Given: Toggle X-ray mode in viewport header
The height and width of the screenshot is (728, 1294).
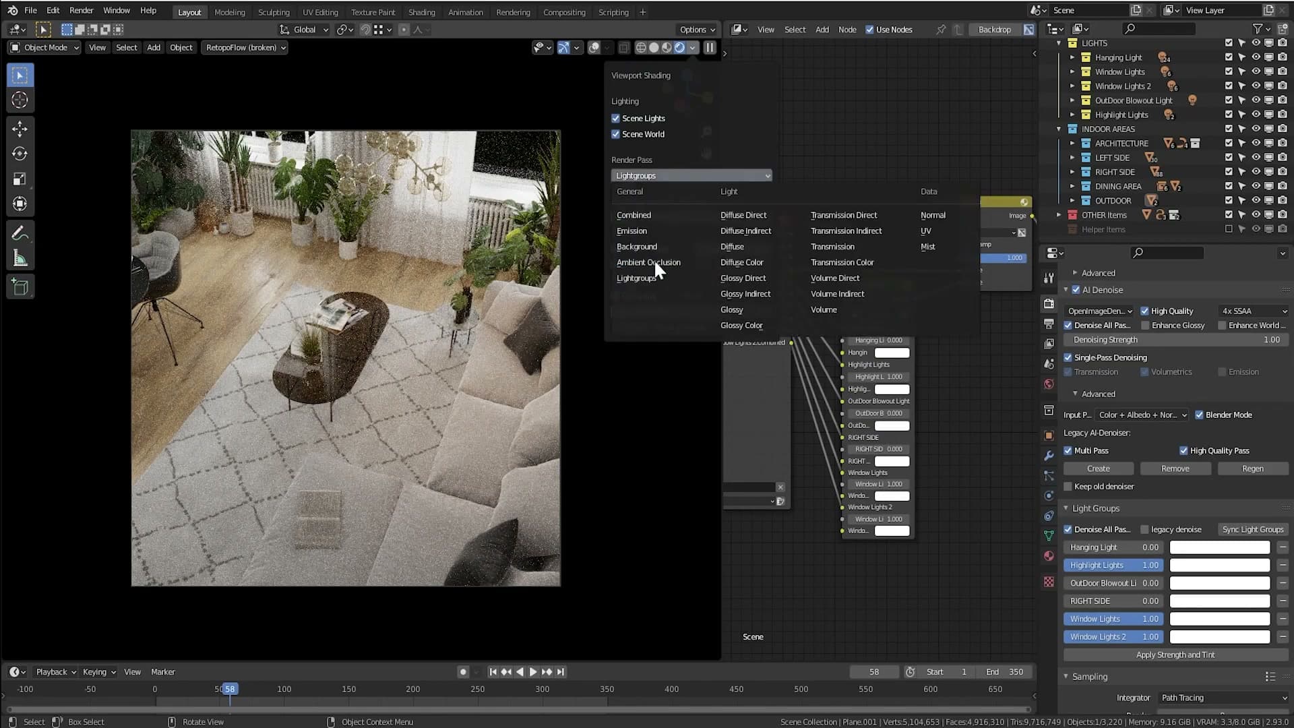Looking at the screenshot, I should tap(624, 48).
